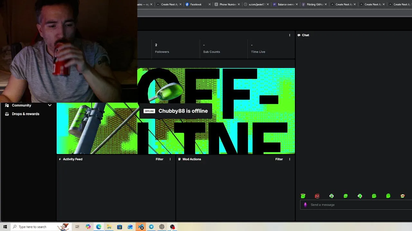This screenshot has height=231, width=412.
Task: Open Activity Feed three-dot options
Action: 170,159
